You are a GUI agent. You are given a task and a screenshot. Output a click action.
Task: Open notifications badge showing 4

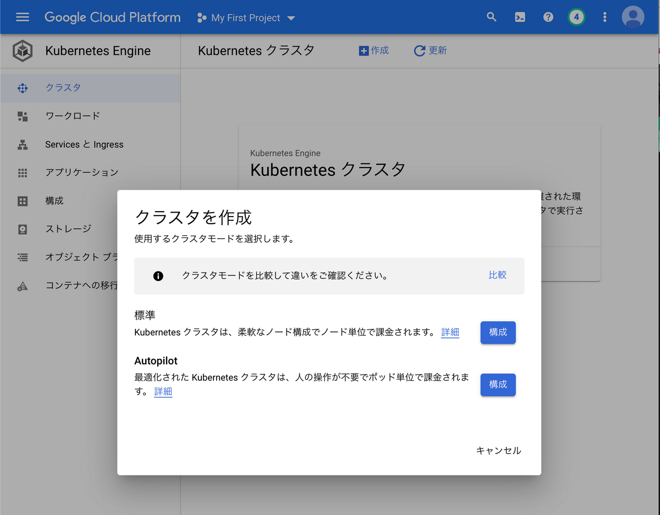pyautogui.click(x=576, y=17)
